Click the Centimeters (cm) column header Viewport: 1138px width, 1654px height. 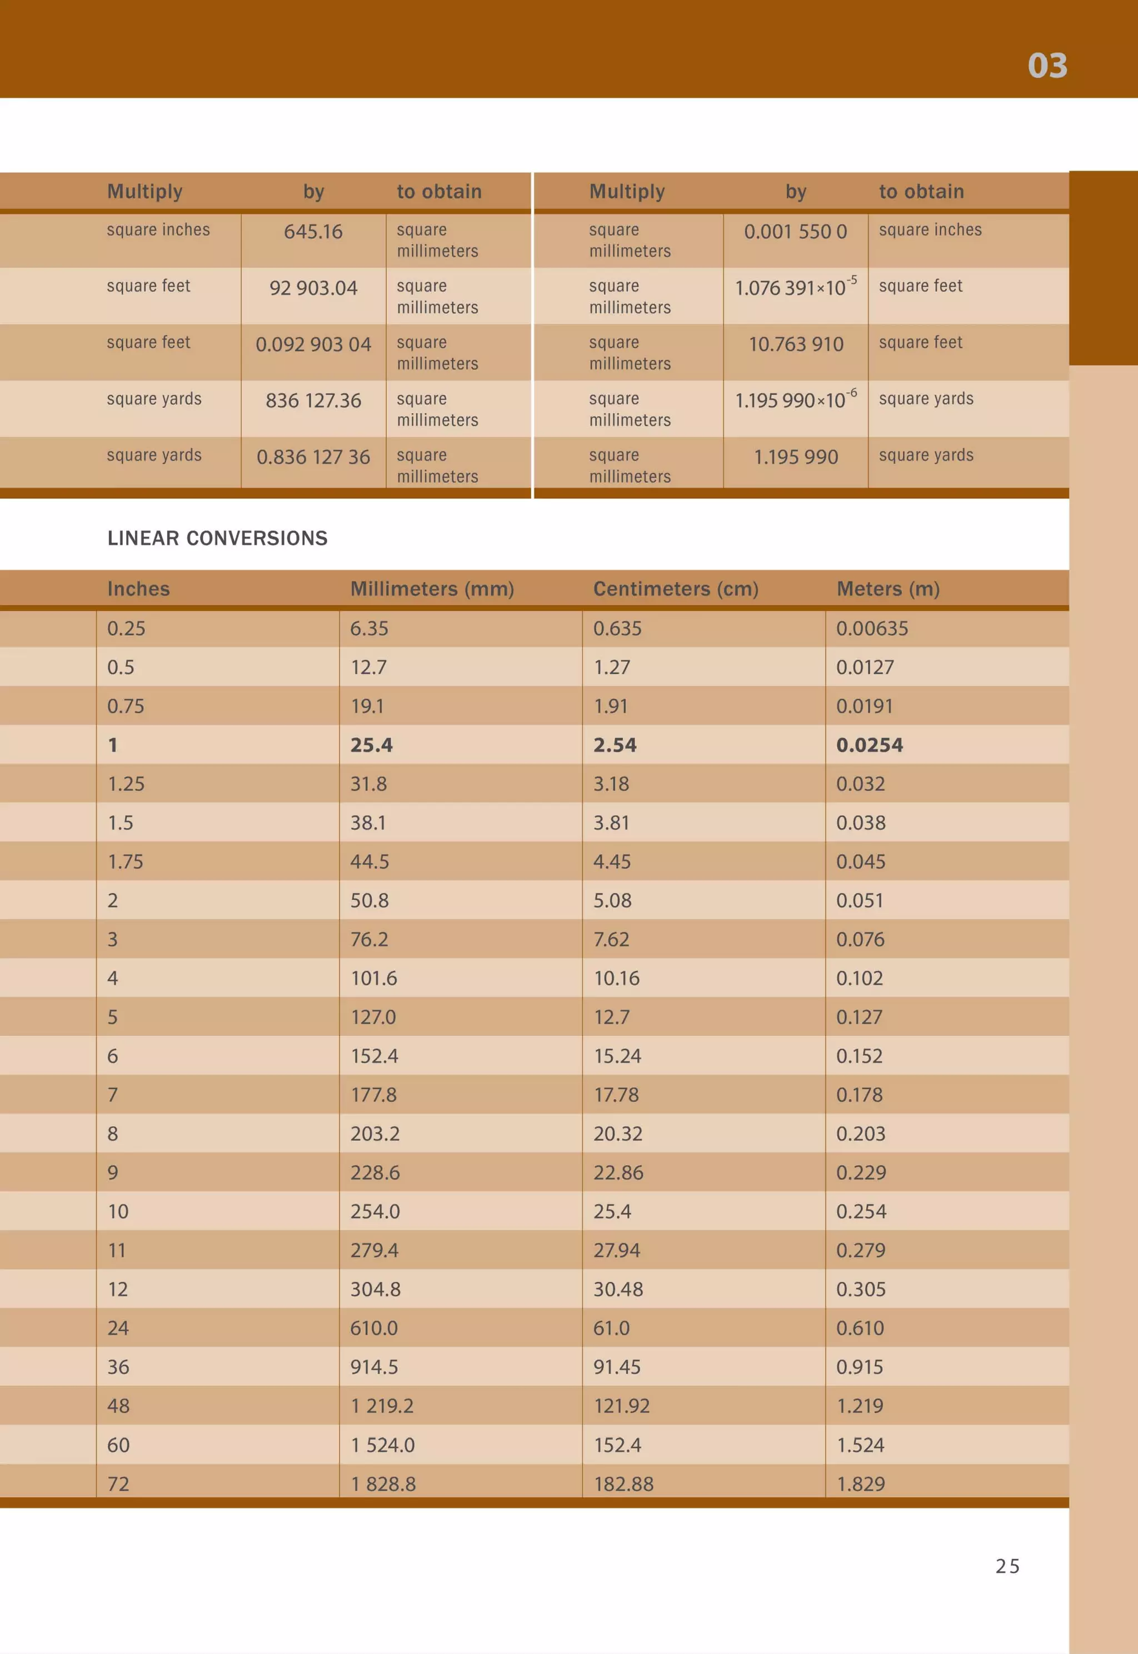tap(675, 589)
